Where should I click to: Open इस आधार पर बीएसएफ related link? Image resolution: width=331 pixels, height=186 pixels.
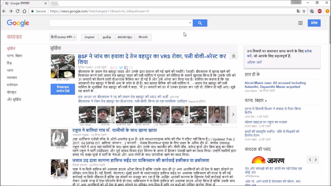tap(123, 97)
